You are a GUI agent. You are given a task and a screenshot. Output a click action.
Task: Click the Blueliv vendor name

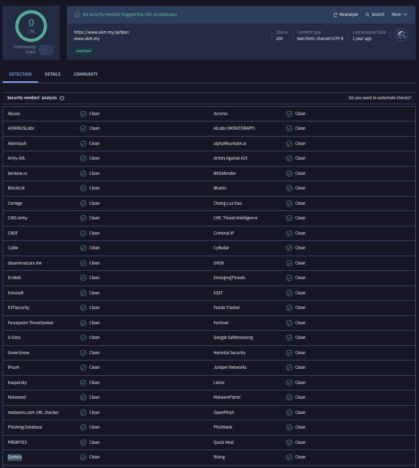(220, 188)
